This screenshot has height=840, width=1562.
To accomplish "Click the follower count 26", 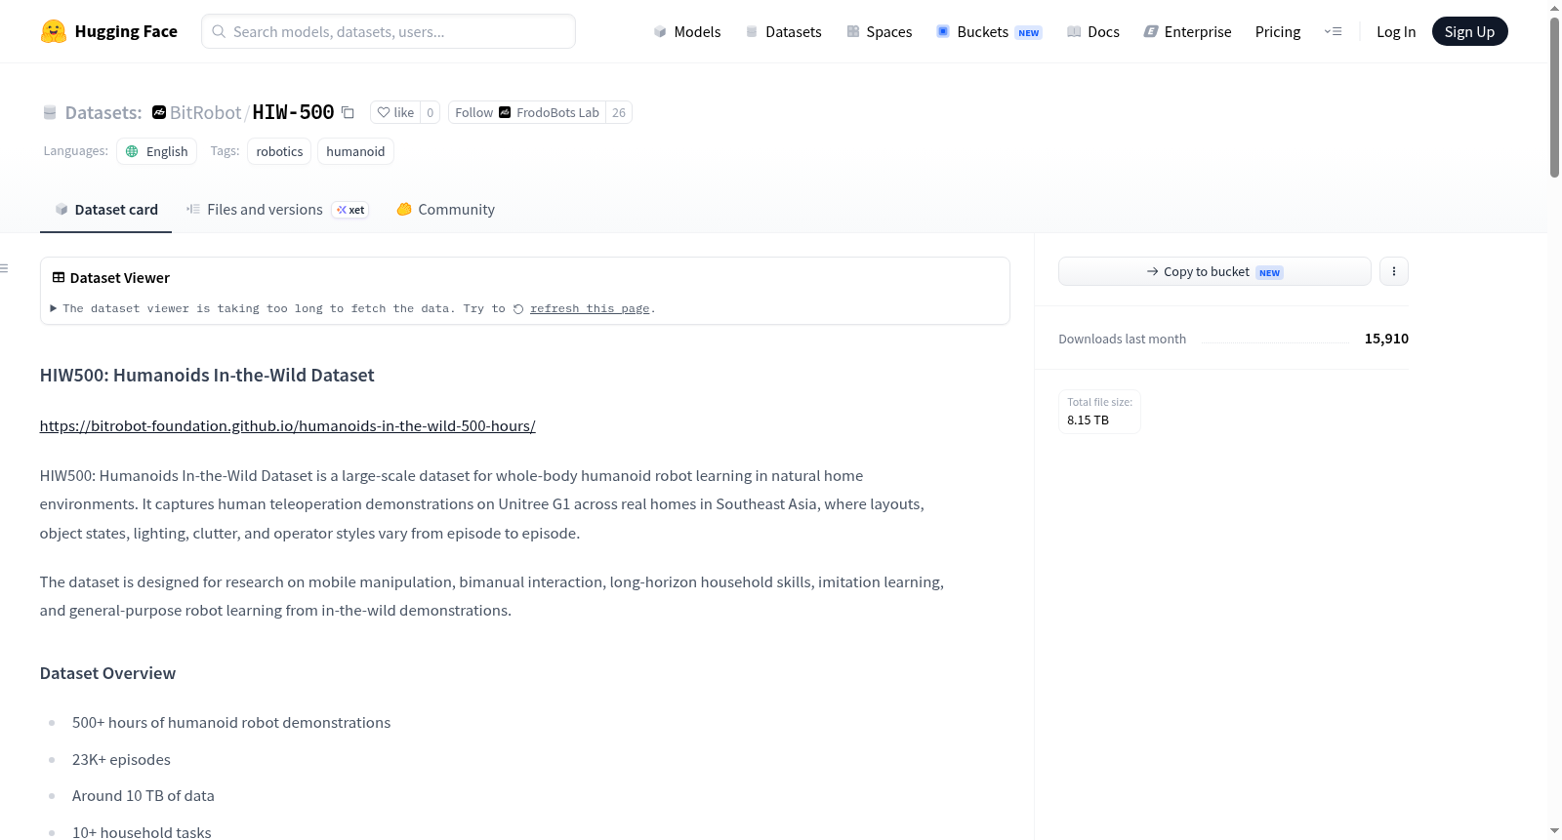I will [619, 112].
